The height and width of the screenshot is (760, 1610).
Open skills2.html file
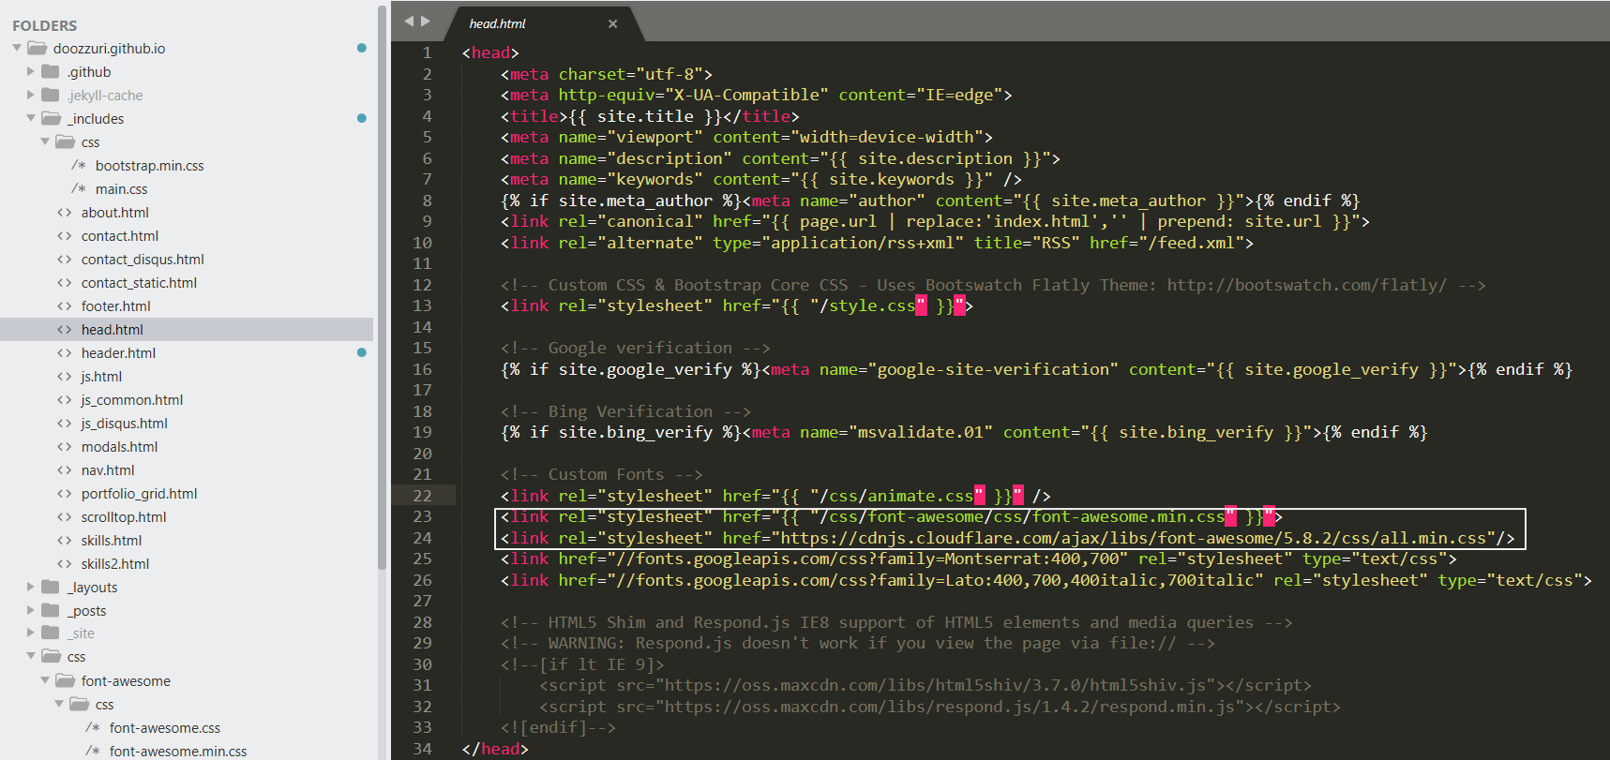tap(114, 564)
